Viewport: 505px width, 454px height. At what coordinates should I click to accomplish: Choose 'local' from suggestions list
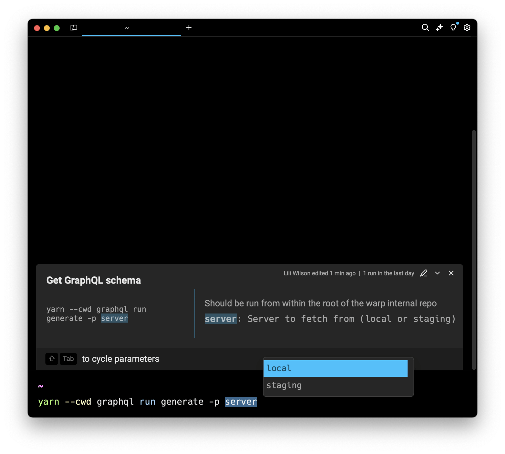[335, 368]
